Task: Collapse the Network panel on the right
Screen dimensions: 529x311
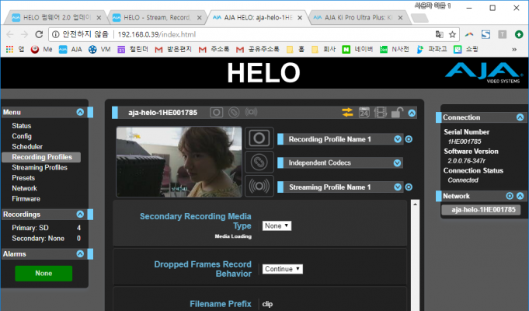Action: (520, 196)
